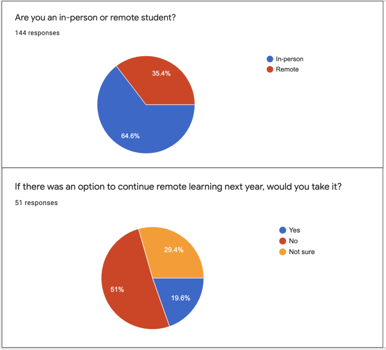Click the red No legend dot
The image size is (386, 350).
pyautogui.click(x=283, y=241)
